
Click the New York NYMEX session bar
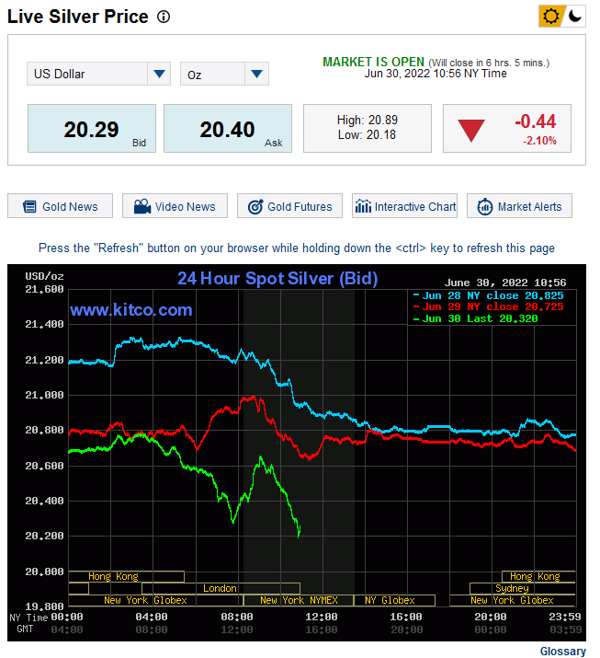299,601
